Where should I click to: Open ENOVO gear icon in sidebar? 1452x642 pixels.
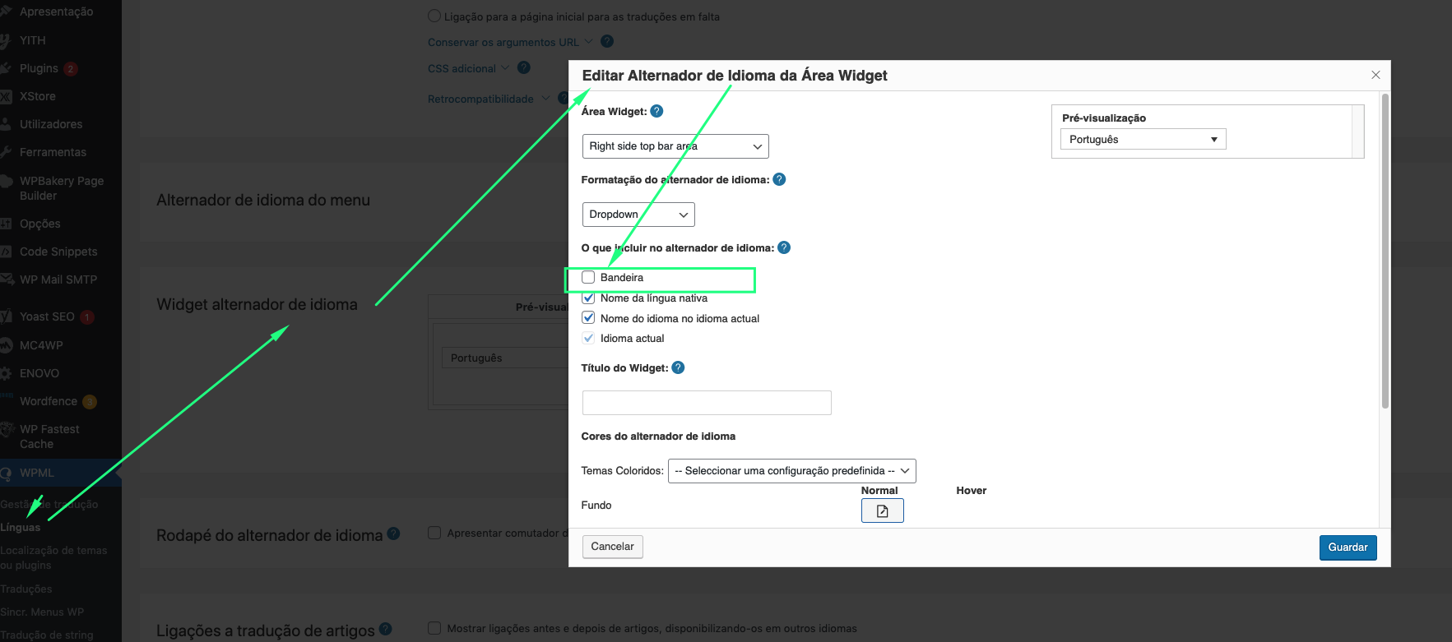[6, 373]
